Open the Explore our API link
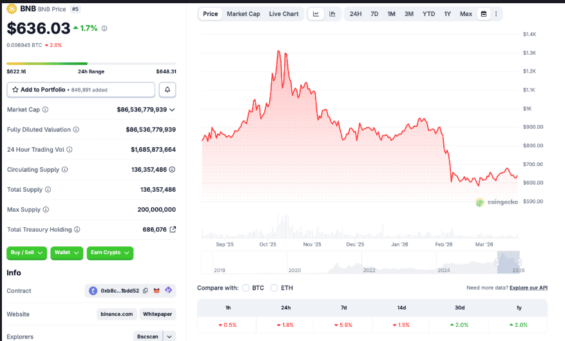Screen dimensions: 565x341 tap(528, 288)
